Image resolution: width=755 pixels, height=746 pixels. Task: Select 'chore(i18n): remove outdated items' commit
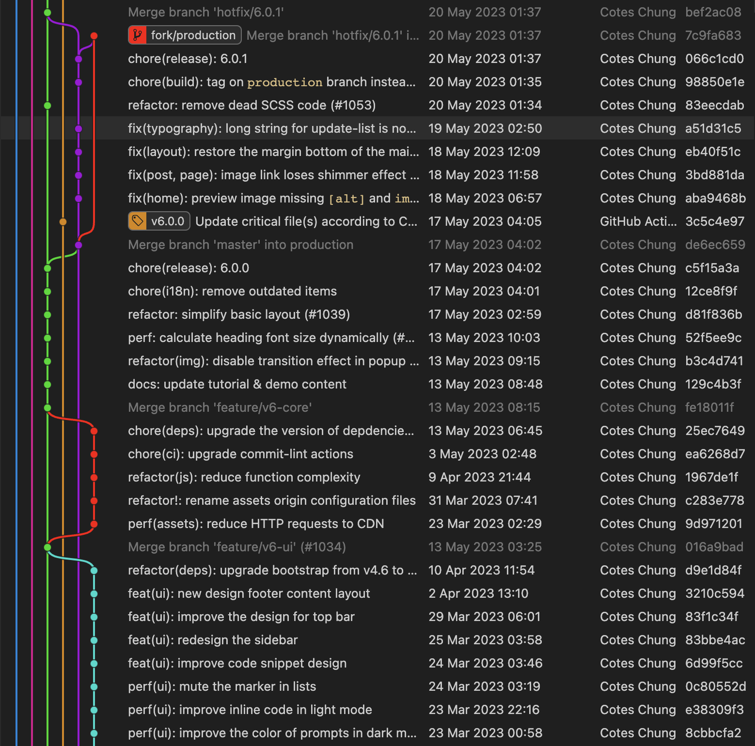(x=377, y=291)
